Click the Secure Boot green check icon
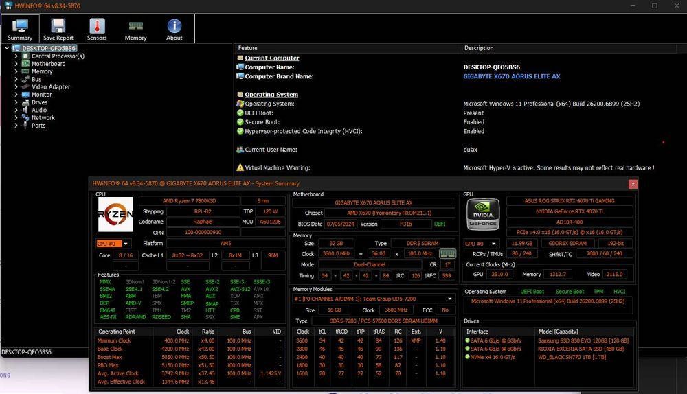The width and height of the screenshot is (687, 394). (x=240, y=121)
